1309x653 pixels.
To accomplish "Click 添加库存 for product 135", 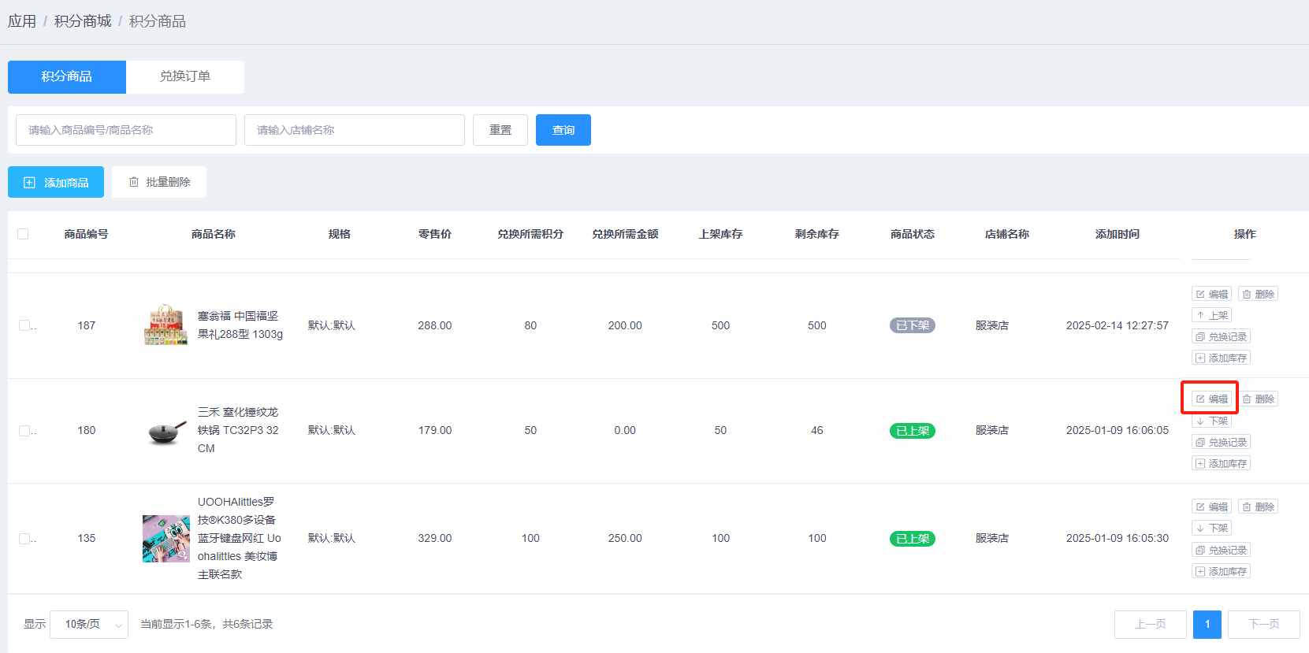I will pos(1221,572).
